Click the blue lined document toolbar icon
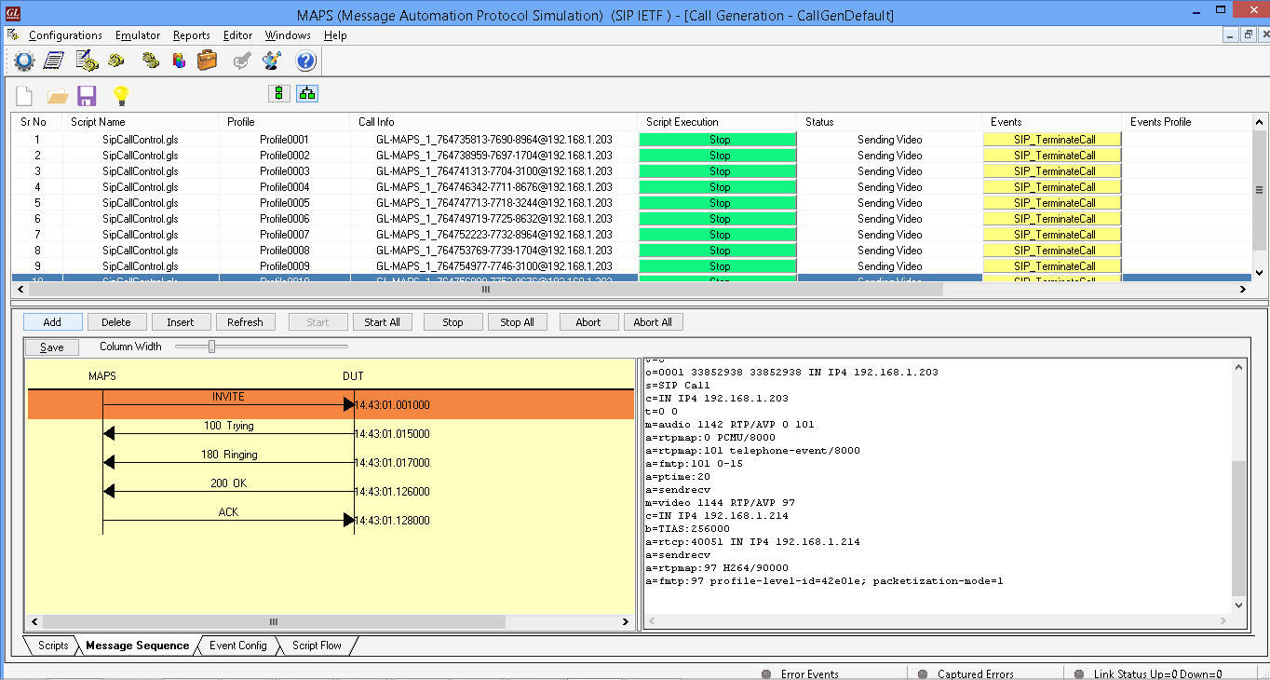Viewport: 1270px width, 680px height. pyautogui.click(x=54, y=61)
